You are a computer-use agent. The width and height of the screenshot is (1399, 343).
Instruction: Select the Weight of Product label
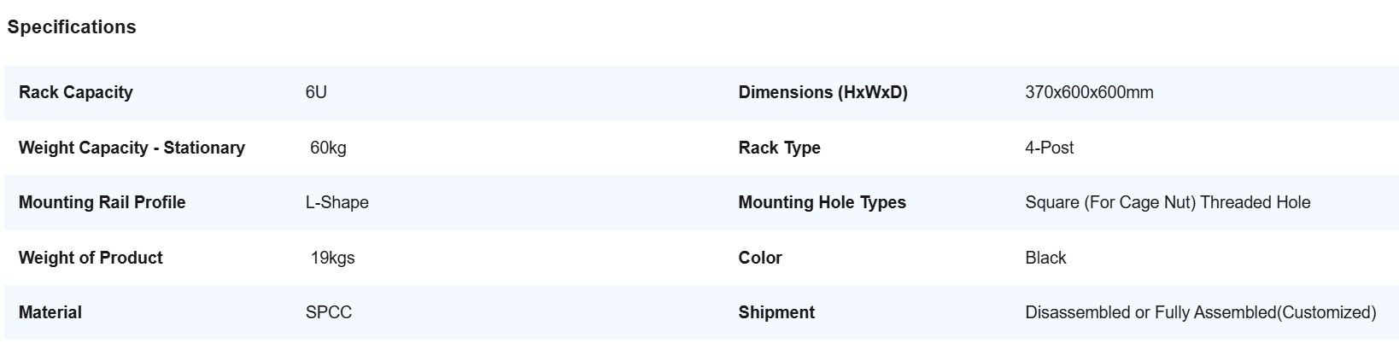pyautogui.click(x=91, y=258)
